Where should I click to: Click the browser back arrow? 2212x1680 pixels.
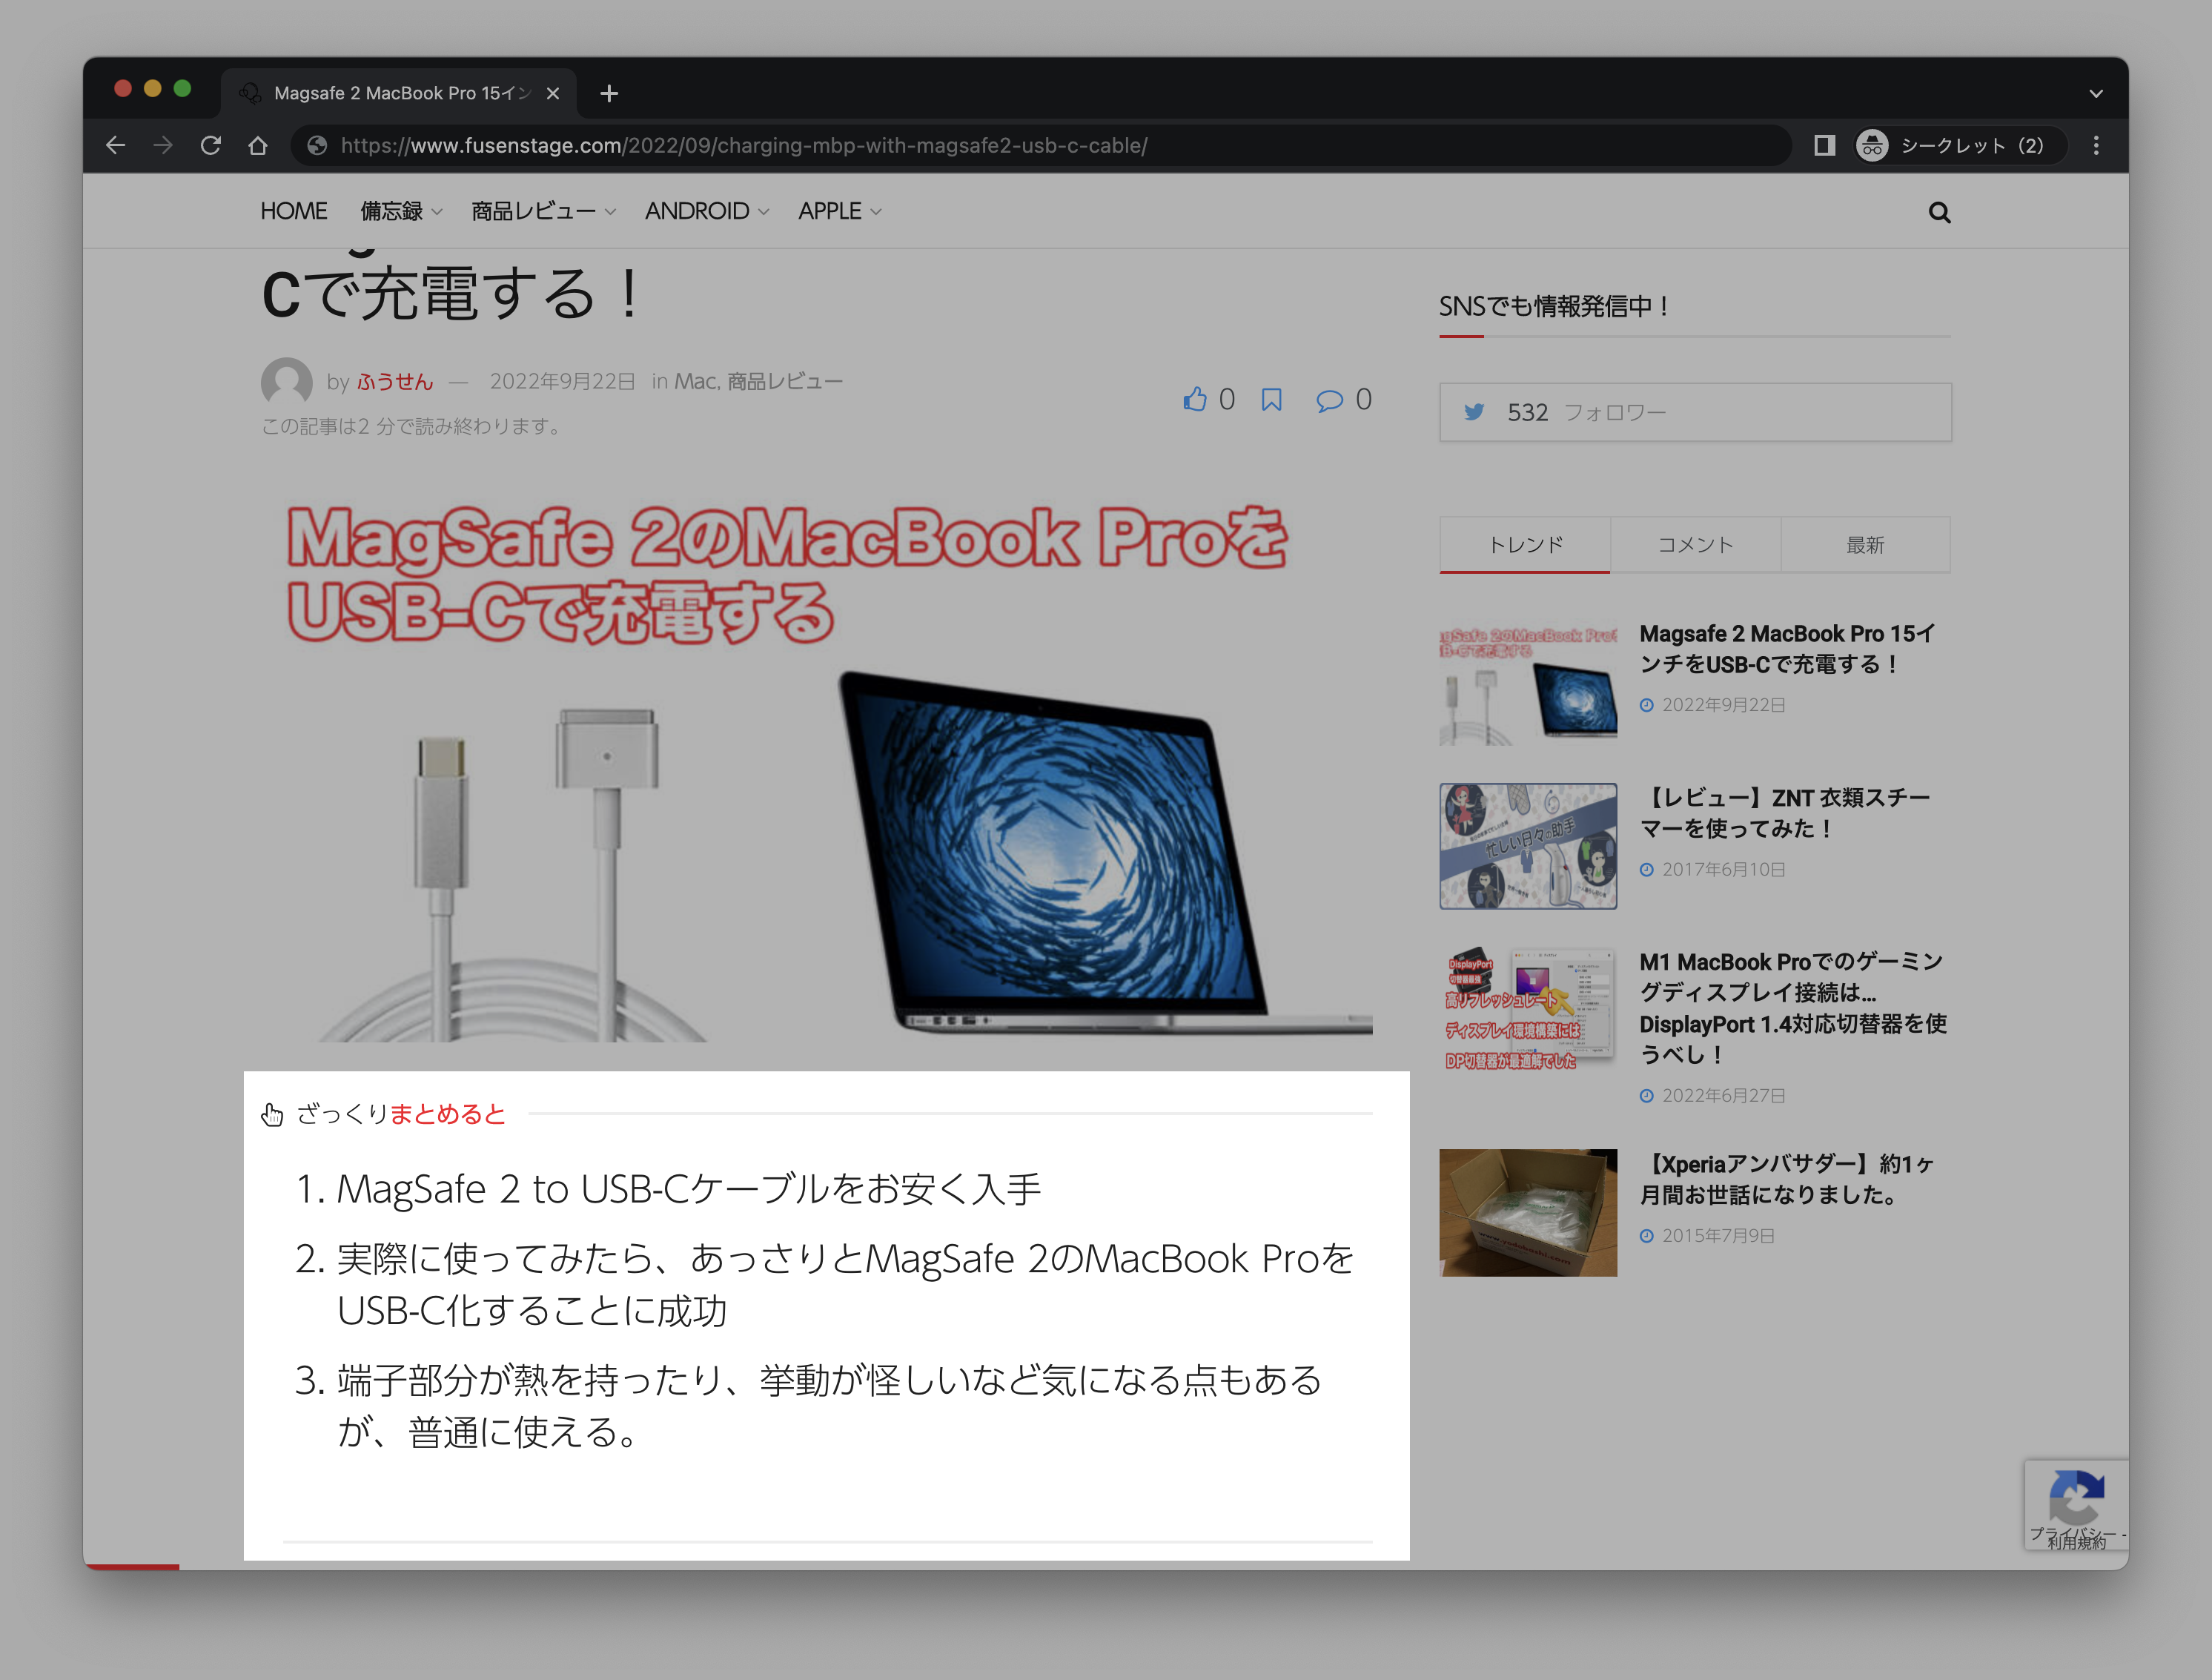pos(115,146)
